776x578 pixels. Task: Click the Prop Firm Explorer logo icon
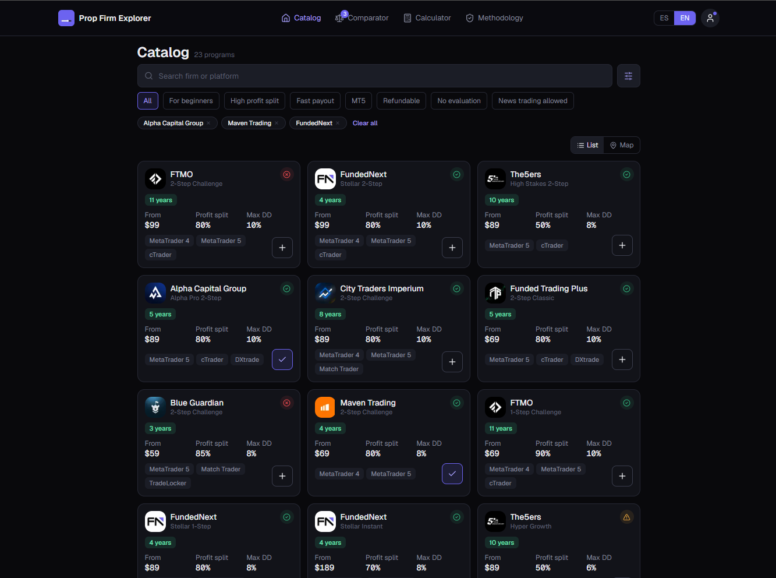(x=66, y=18)
